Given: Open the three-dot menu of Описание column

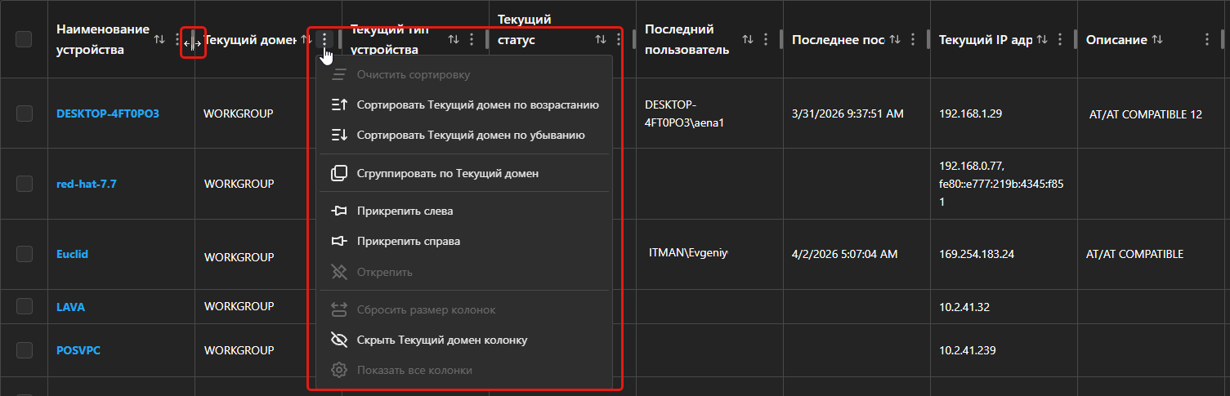Looking at the screenshot, I should (1207, 39).
